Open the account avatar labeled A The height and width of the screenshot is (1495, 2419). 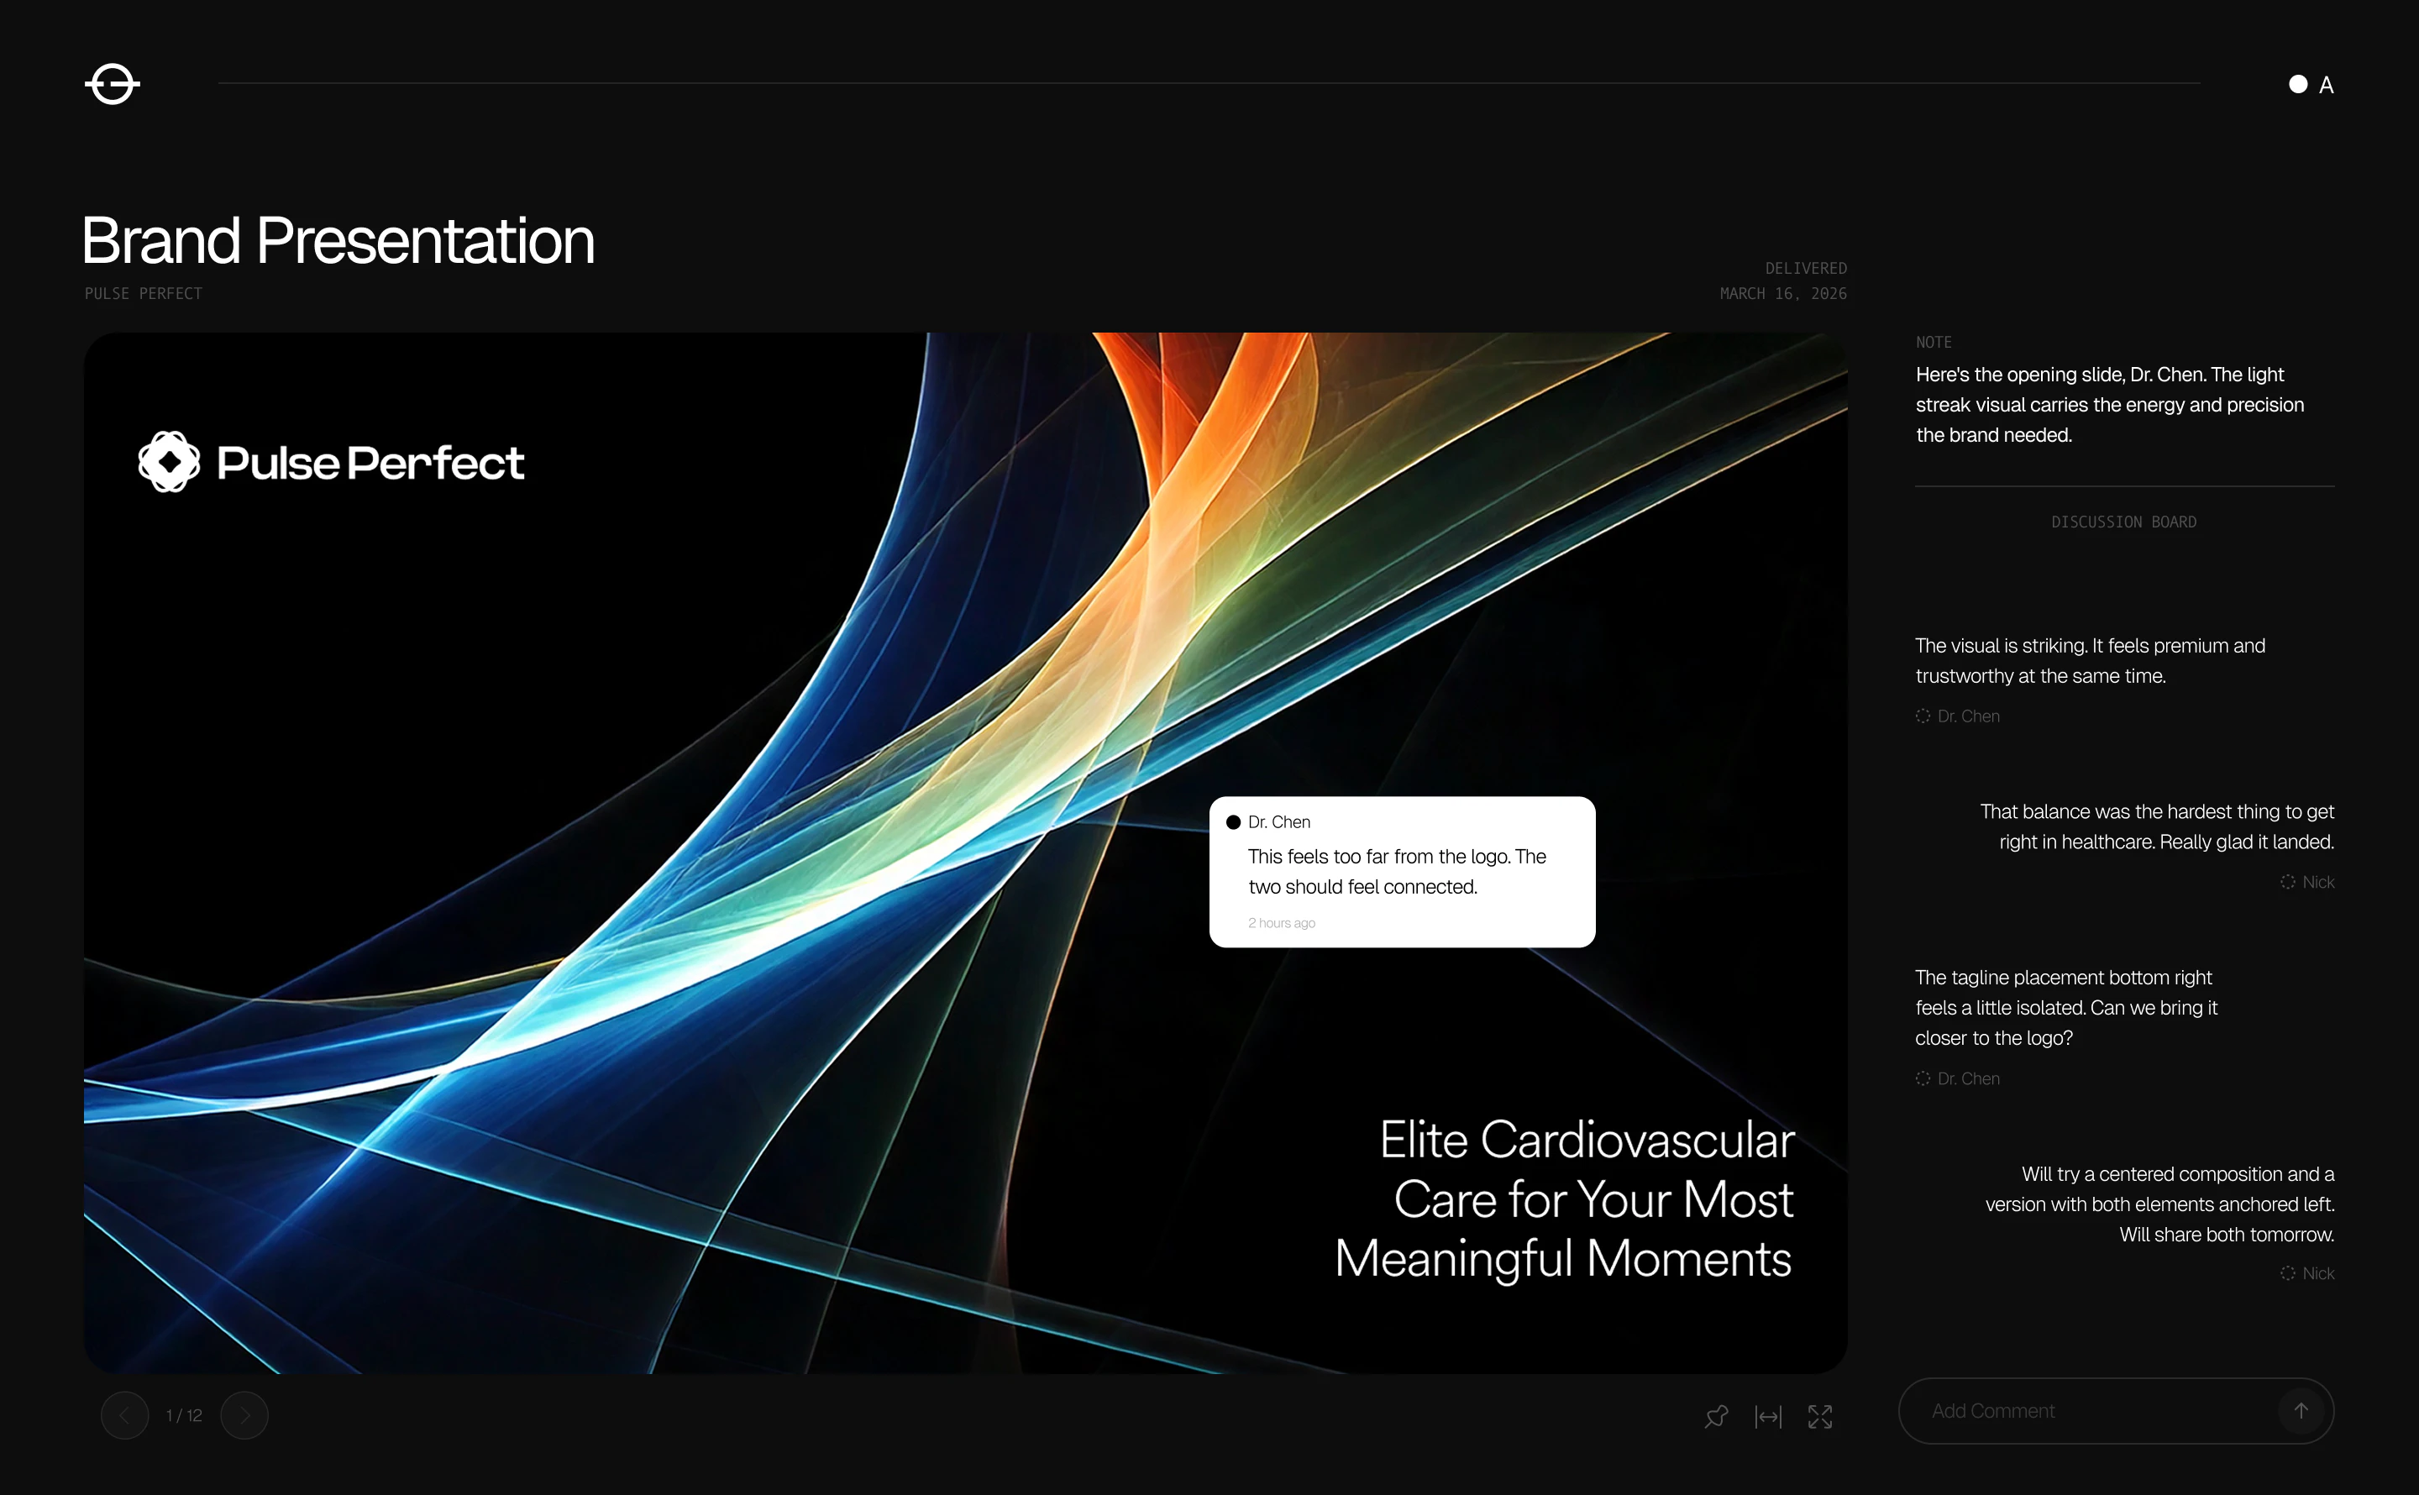2311,85
